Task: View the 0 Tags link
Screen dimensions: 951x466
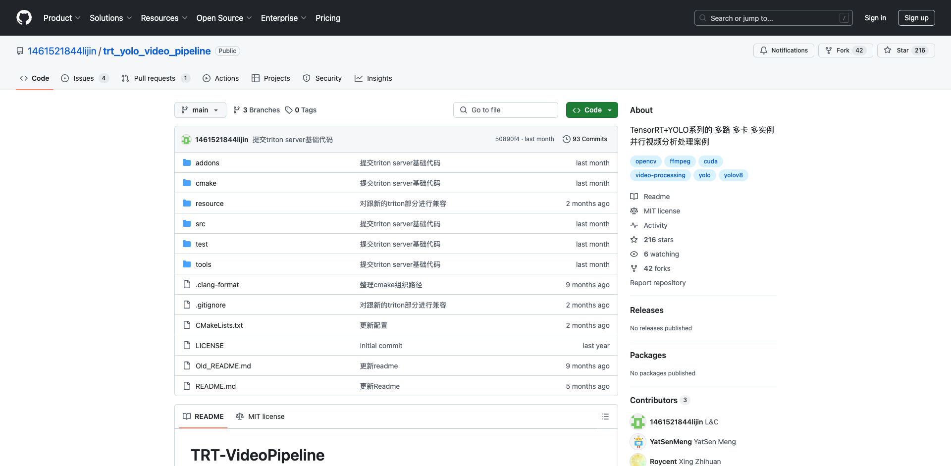Action: tap(301, 110)
